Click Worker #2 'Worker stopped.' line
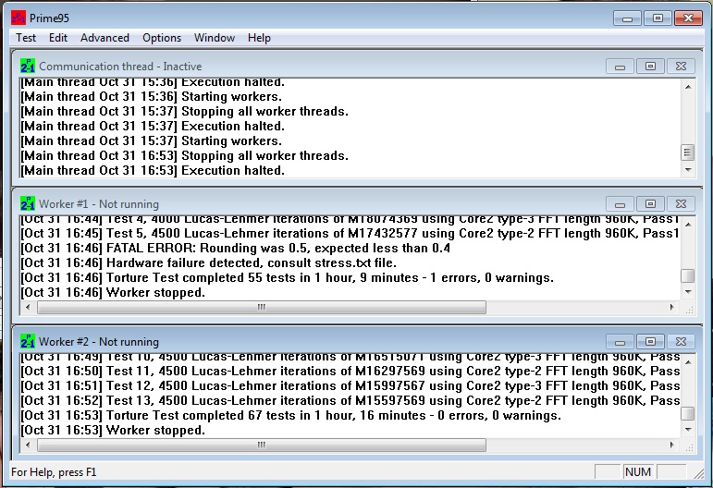The image size is (713, 488). pyautogui.click(x=113, y=431)
